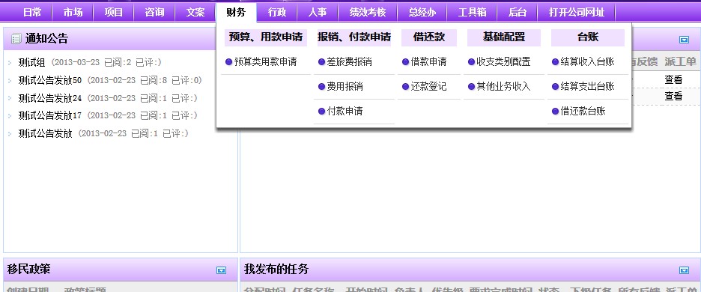Switch to the 绩效考核 navigation tab

point(368,13)
